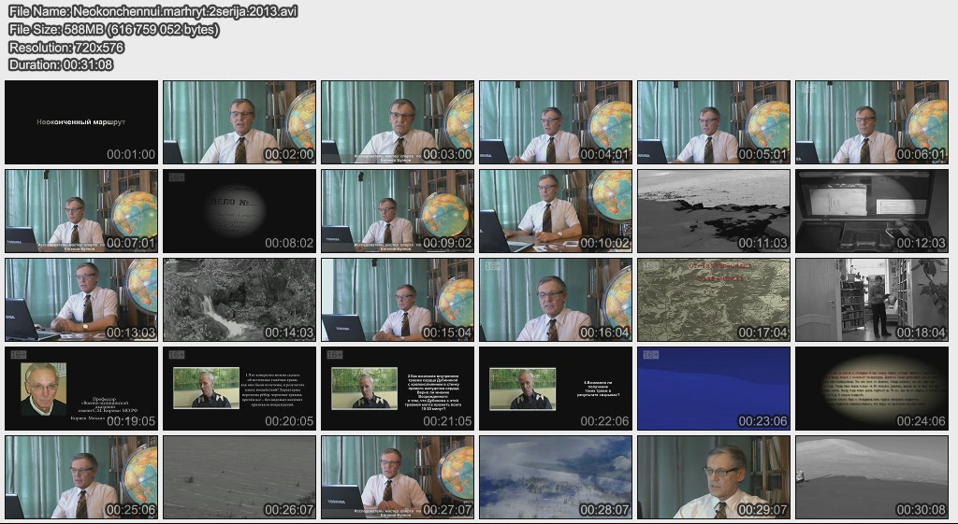Click the blue screen thumbnail at 00:23:06
Viewport: 958px width, 524px height.
[x=714, y=389]
